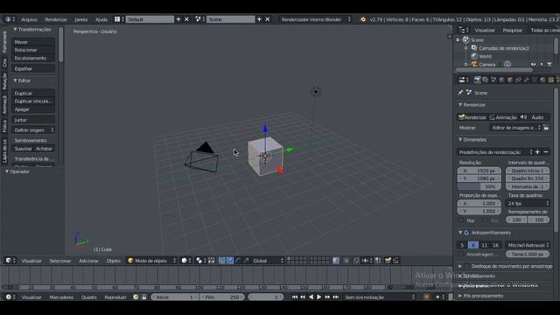Open the Editor de imagens display dropdown
The width and height of the screenshot is (560, 315).
[515, 128]
